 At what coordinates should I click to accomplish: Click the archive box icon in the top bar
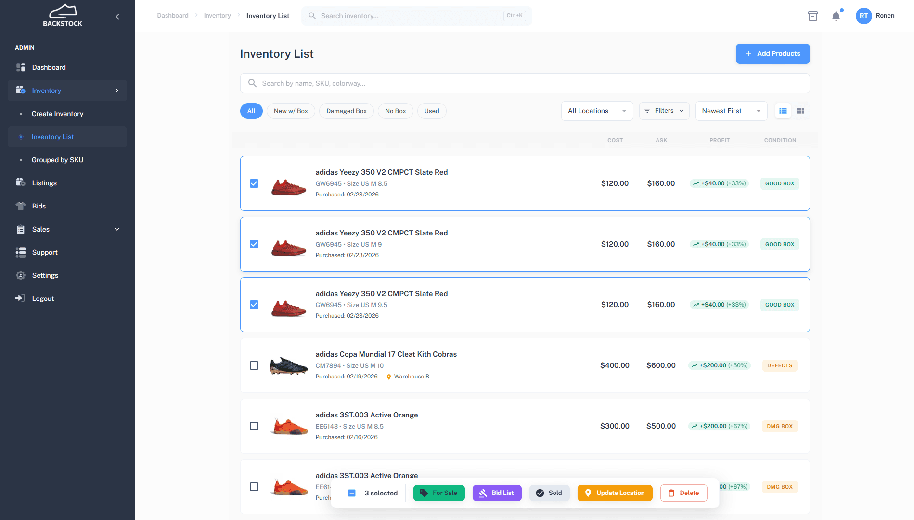click(813, 15)
